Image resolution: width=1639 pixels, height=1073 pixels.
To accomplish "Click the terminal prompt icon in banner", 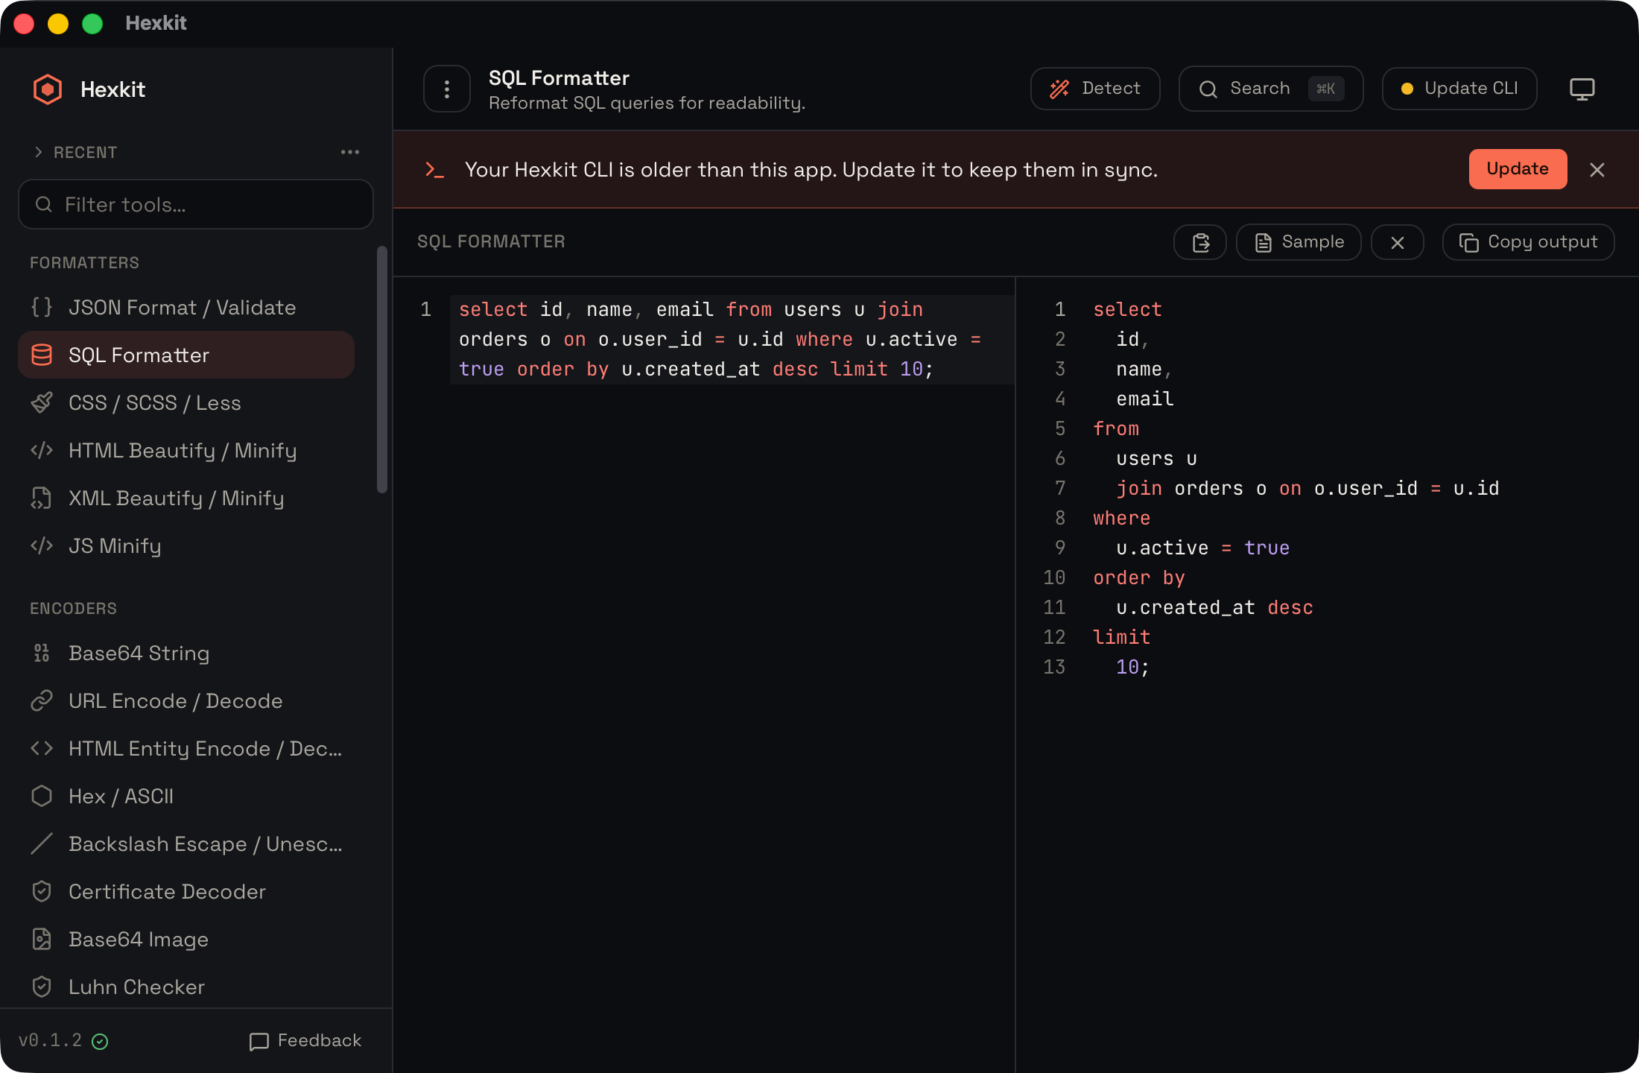I will (x=434, y=170).
